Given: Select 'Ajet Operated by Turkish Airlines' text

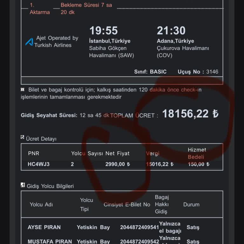Looking at the screenshot, I should click(x=56, y=42).
